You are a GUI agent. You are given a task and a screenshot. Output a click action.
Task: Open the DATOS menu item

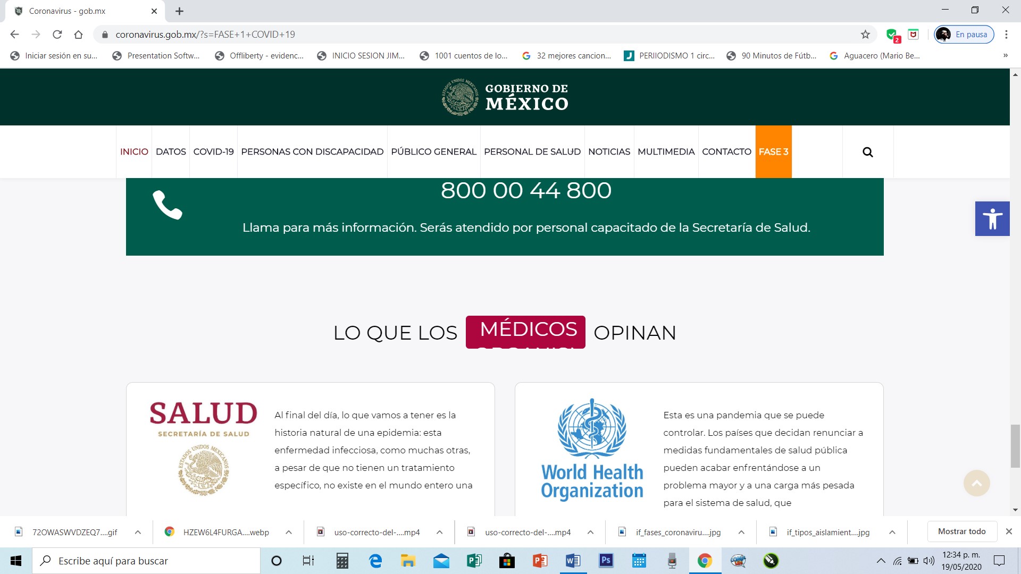tap(171, 151)
